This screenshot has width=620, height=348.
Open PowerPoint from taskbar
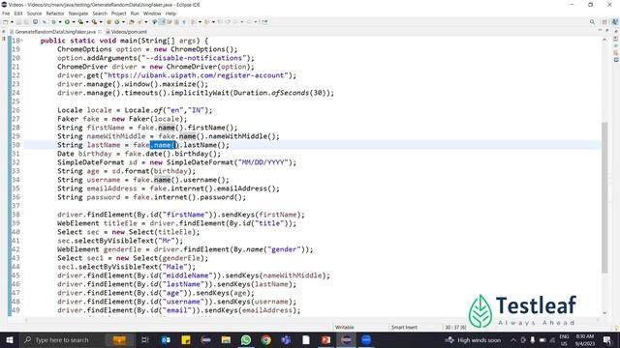(x=325, y=339)
